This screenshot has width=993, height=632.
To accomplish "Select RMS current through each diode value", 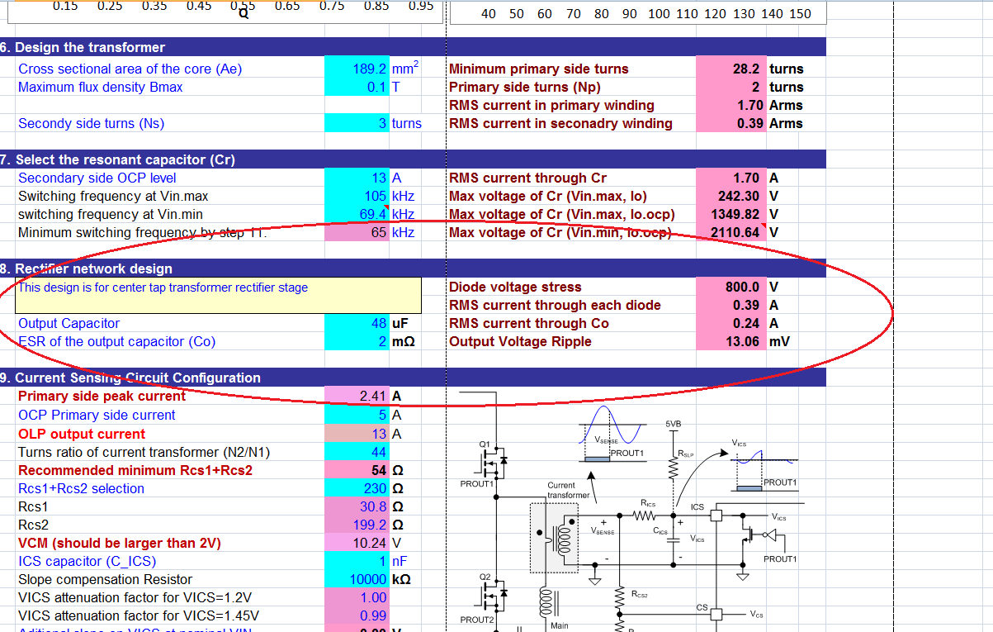I will [731, 306].
